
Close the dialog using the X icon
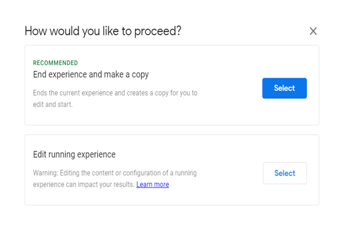pos(313,31)
